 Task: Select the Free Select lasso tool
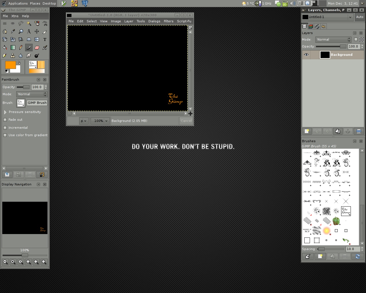(x=21, y=23)
